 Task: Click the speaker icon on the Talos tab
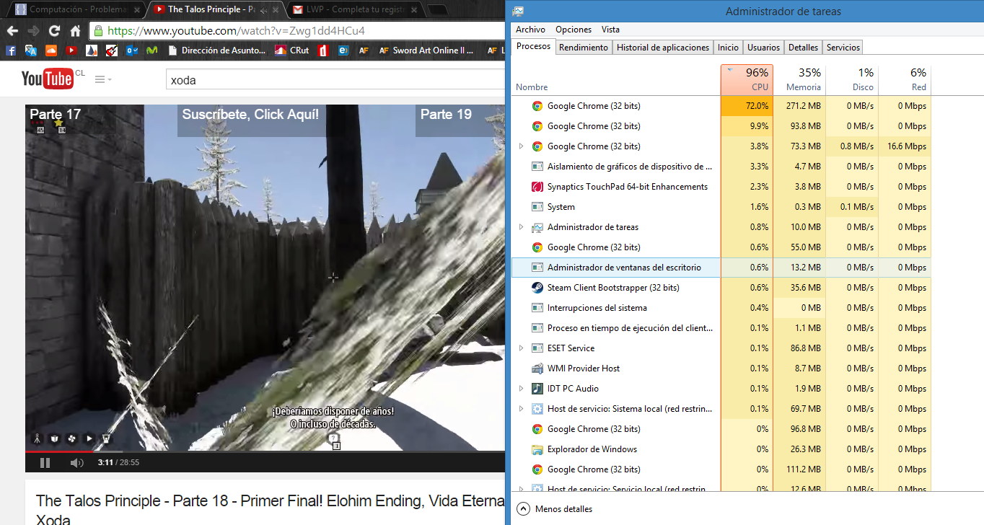tap(264, 10)
